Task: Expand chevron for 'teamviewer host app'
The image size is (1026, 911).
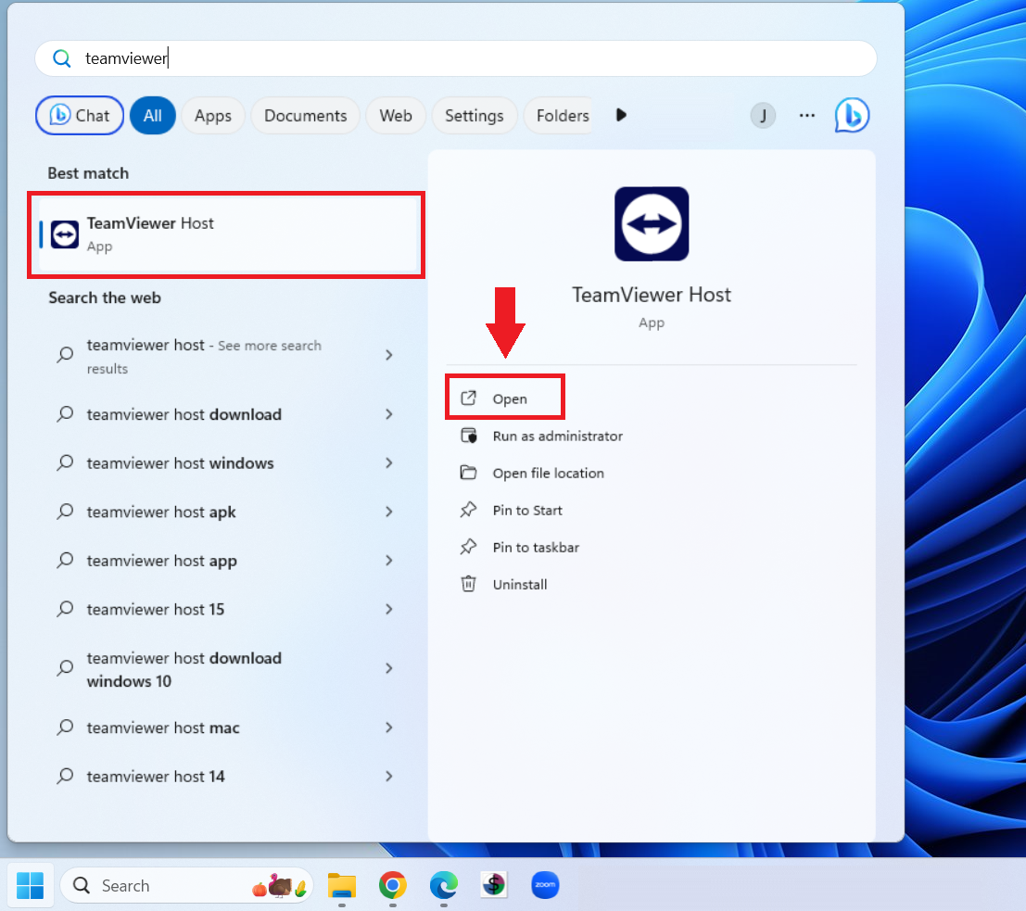Action: tap(389, 561)
